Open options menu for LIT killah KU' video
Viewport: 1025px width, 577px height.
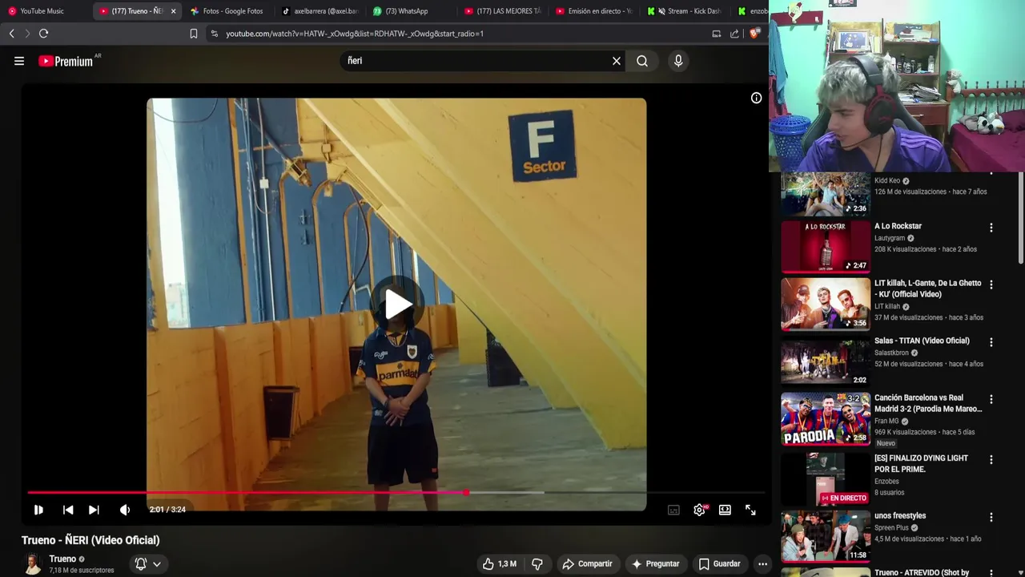coord(991,284)
